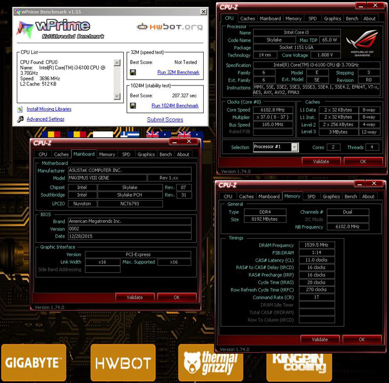This screenshot has width=389, height=383.
Task: Open the Processor #1 selection dropdown
Action: pos(294,147)
